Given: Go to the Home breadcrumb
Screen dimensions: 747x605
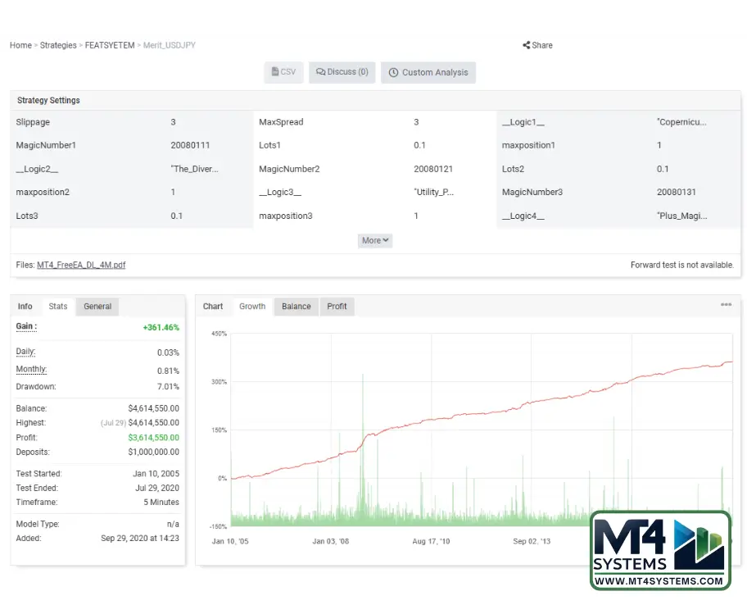Looking at the screenshot, I should [x=20, y=46].
